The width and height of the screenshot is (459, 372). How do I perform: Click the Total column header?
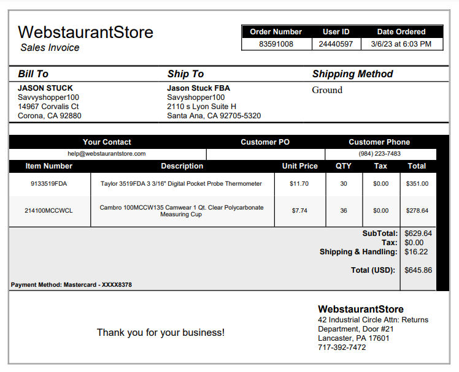pyautogui.click(x=417, y=166)
